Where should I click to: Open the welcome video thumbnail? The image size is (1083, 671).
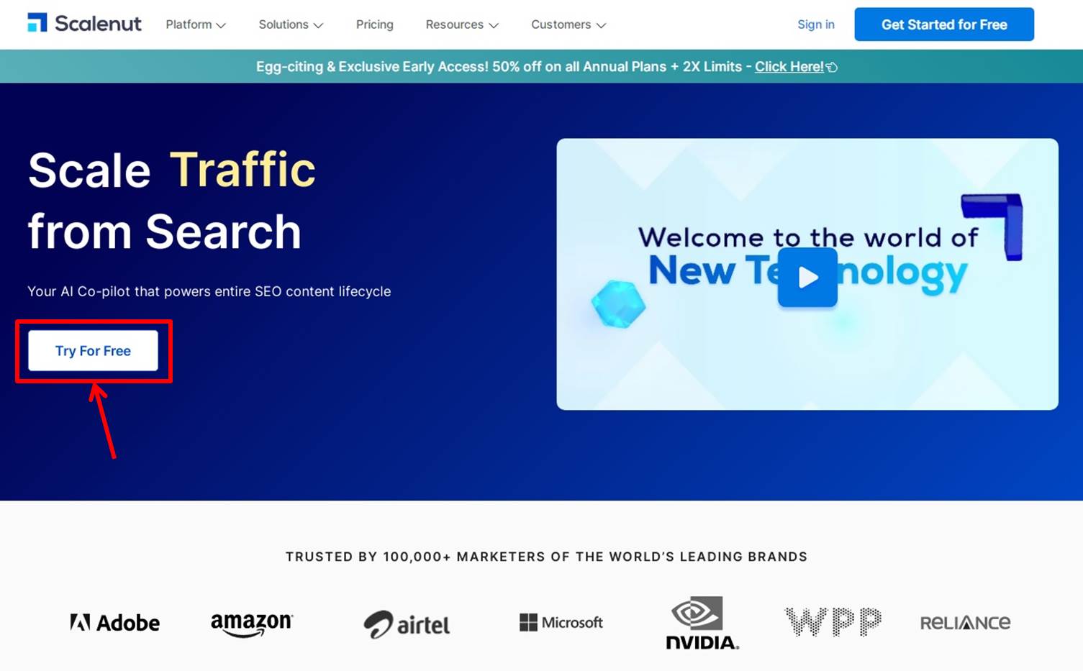[807, 274]
